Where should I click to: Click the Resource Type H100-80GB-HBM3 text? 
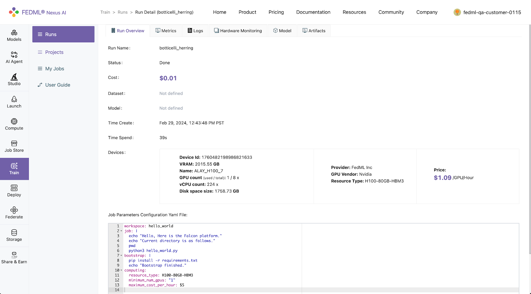coord(367,181)
